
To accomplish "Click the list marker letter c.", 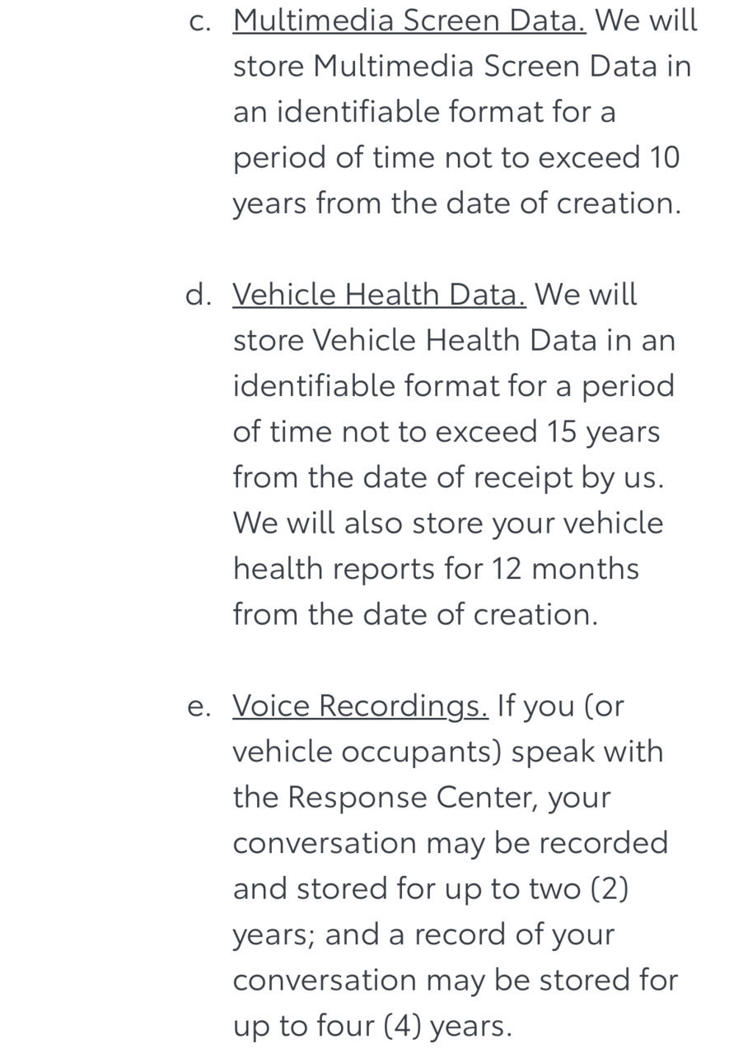I will click(197, 21).
